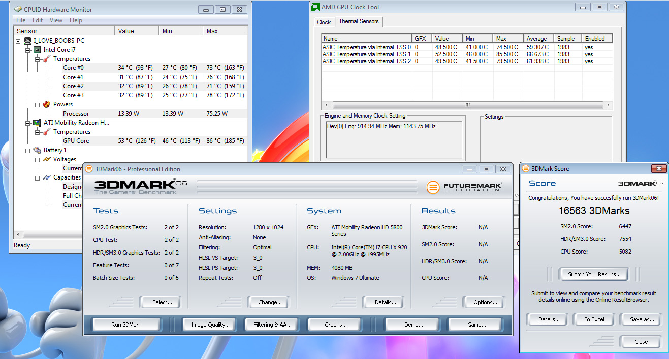Click the Dev[0] Eng 914.94 MHz clock text

tap(381, 126)
